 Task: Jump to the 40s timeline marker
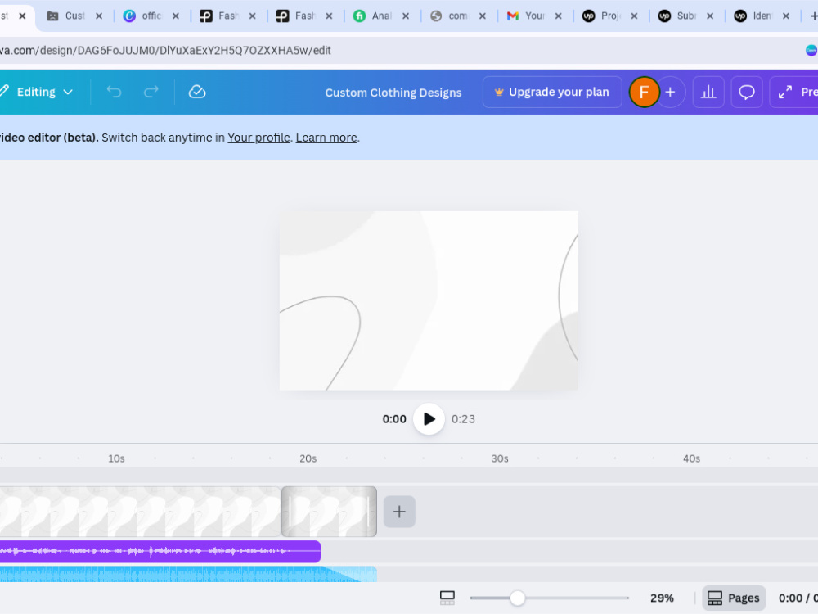pos(691,458)
